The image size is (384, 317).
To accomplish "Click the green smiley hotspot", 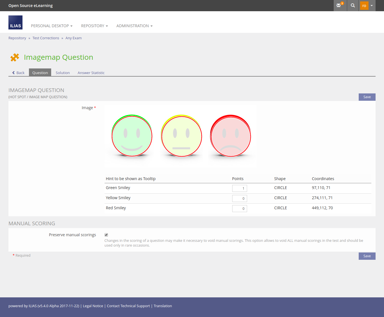I will [x=132, y=136].
